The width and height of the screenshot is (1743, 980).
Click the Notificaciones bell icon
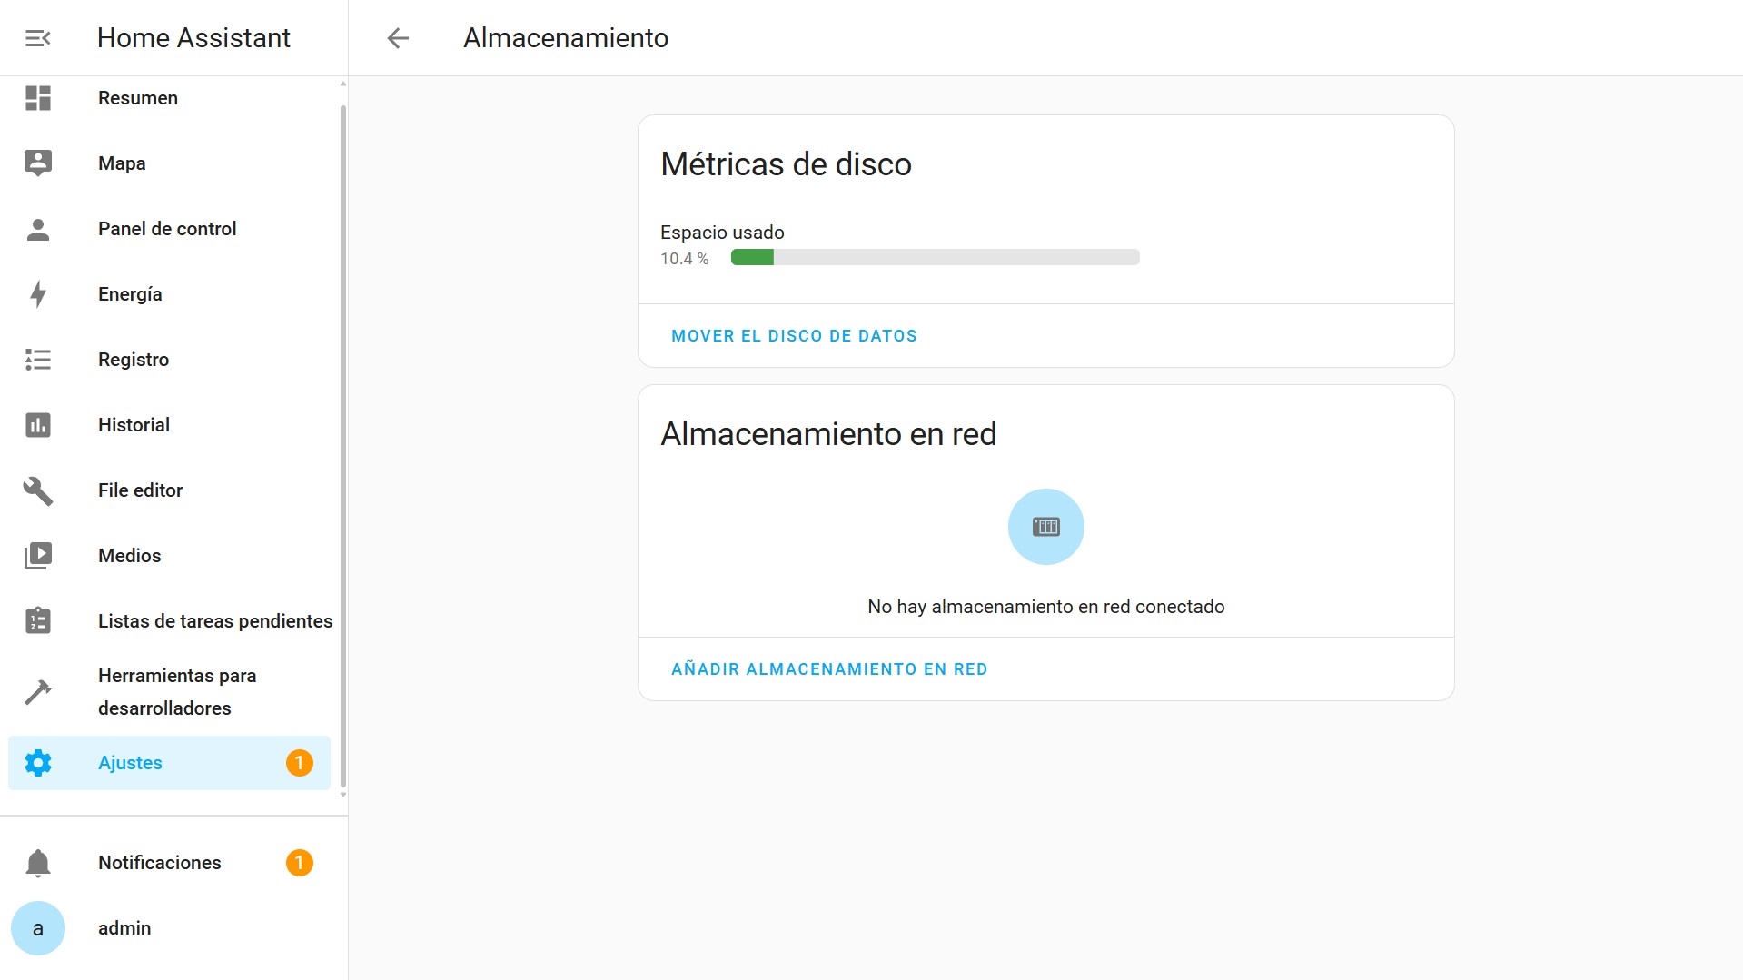point(37,863)
